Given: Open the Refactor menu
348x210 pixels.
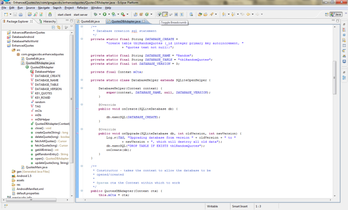Looking at the screenshot, I should [82, 8].
